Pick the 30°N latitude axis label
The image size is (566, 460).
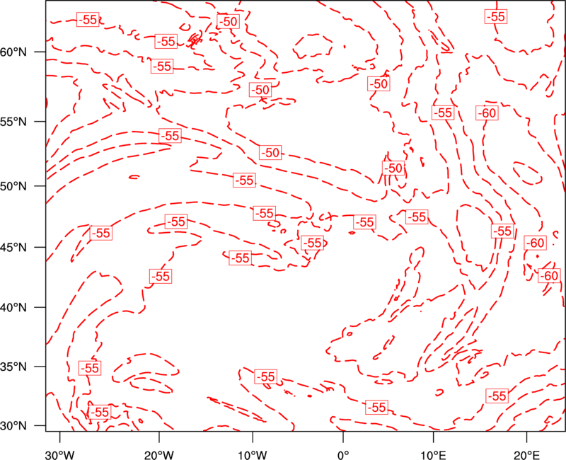click(13, 426)
